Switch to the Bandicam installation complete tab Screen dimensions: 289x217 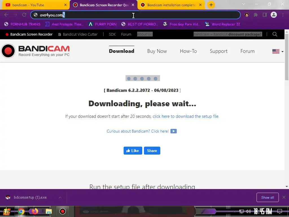tap(171, 5)
